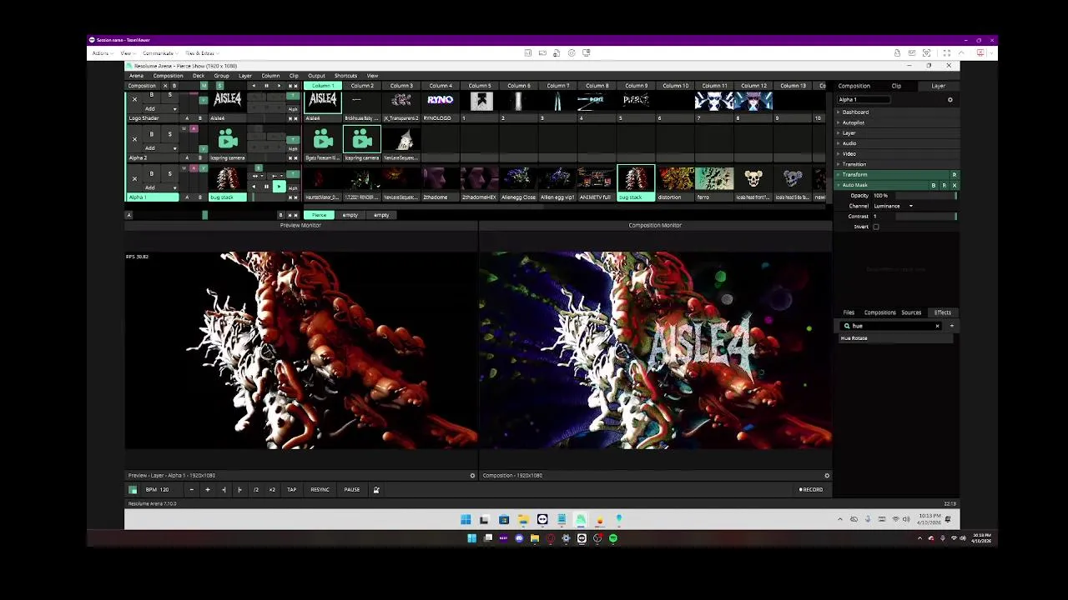This screenshot has height=600, width=1068.
Task: Expand the Video section
Action: 897,153
